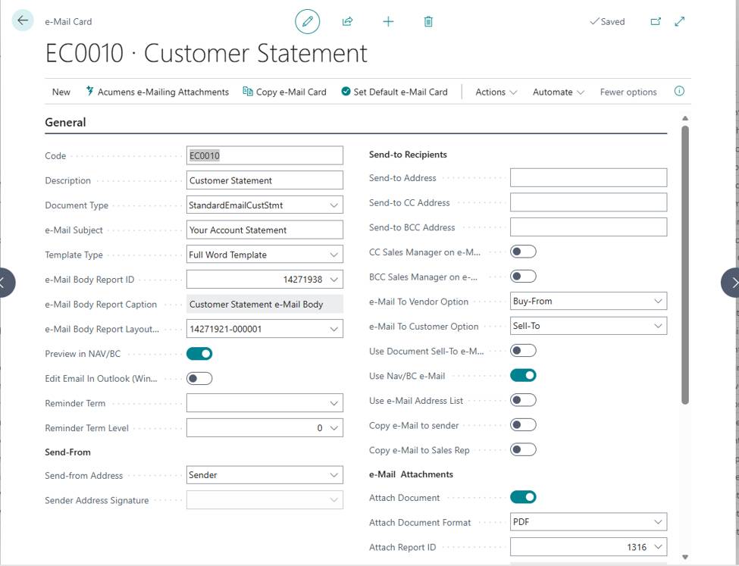Click Copy e-Mail Card action
This screenshot has width=739, height=566.
point(285,92)
